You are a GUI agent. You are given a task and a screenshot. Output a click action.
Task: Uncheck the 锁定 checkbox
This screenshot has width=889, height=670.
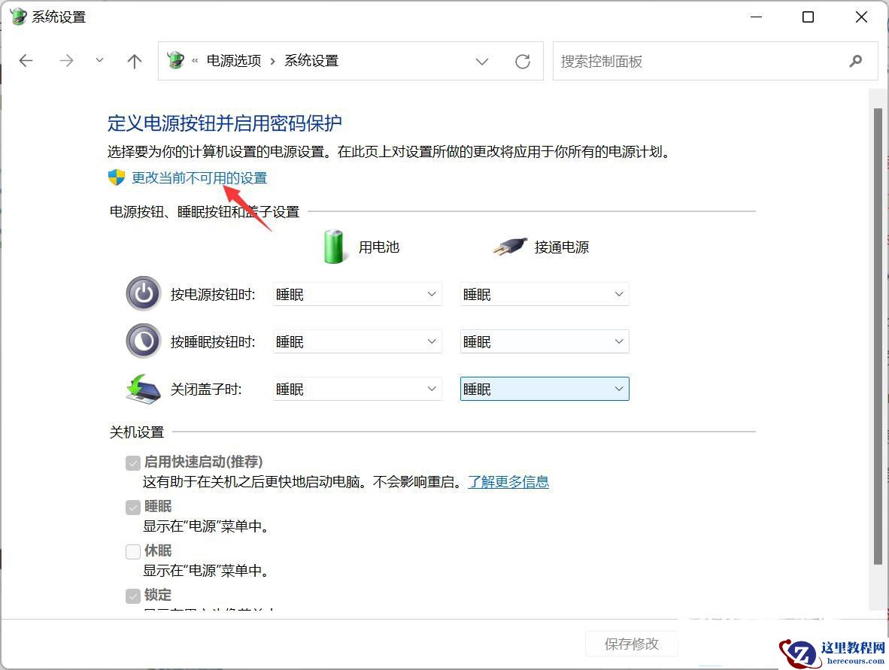(x=133, y=595)
